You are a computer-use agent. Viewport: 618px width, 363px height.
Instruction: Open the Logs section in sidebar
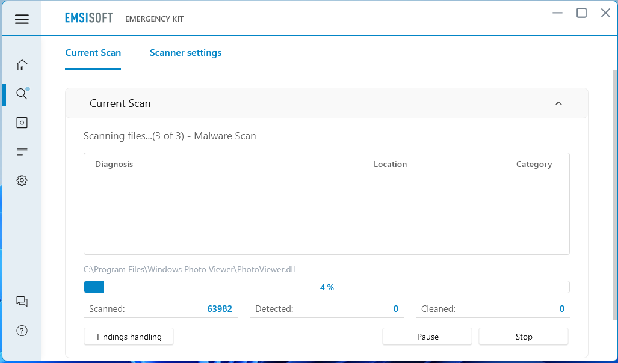[x=22, y=151]
